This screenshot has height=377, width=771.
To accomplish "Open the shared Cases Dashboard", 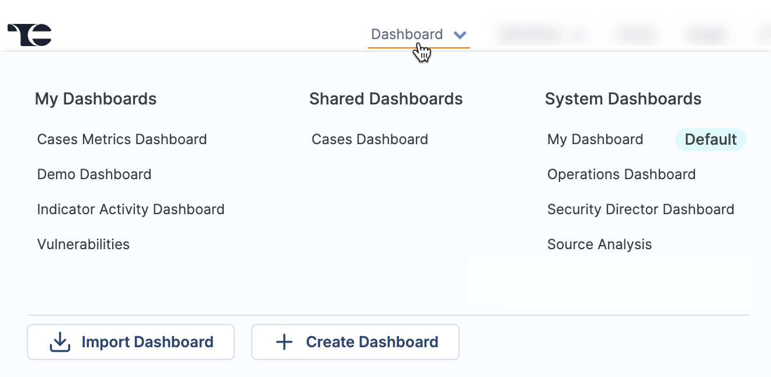I will [370, 139].
